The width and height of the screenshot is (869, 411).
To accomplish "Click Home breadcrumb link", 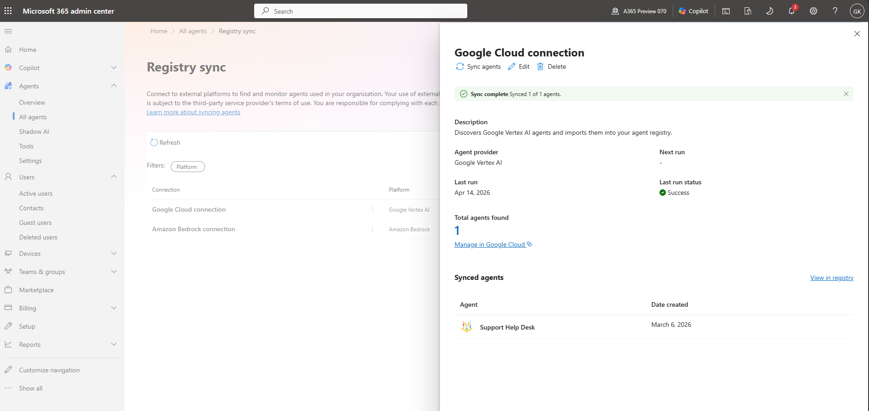I will (159, 31).
